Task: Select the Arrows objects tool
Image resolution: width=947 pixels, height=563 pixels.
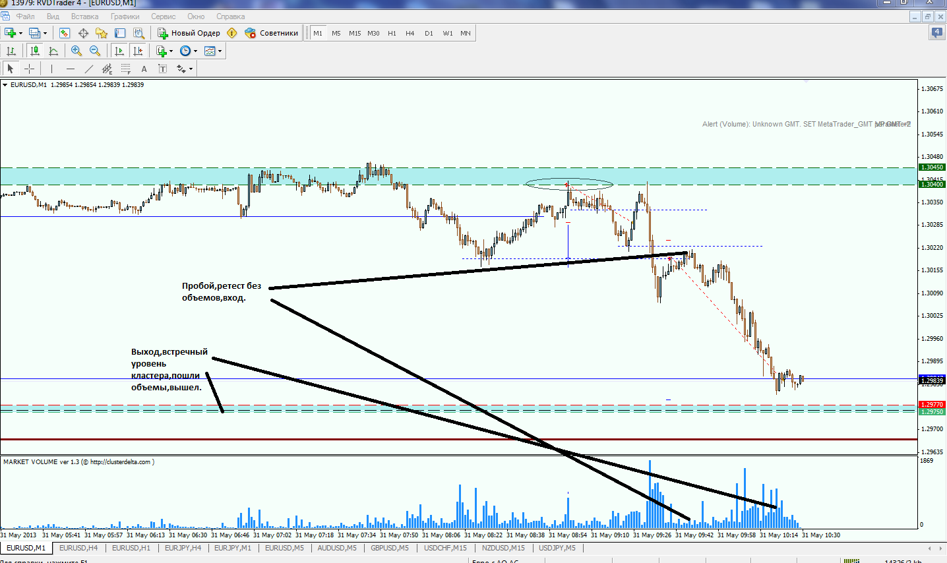Action: tap(181, 69)
